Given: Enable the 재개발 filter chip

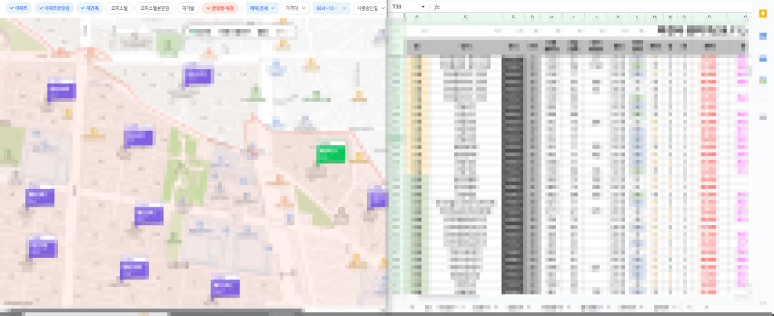Looking at the screenshot, I should [x=187, y=8].
